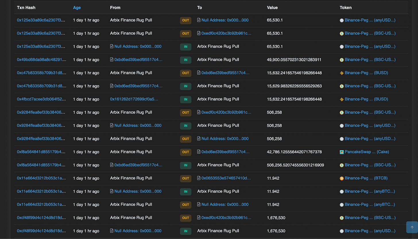This screenshot has height=239, width=418.
Task: Click contract icon beside 0xedf0c420 in 506,258 row
Action: 199,112
